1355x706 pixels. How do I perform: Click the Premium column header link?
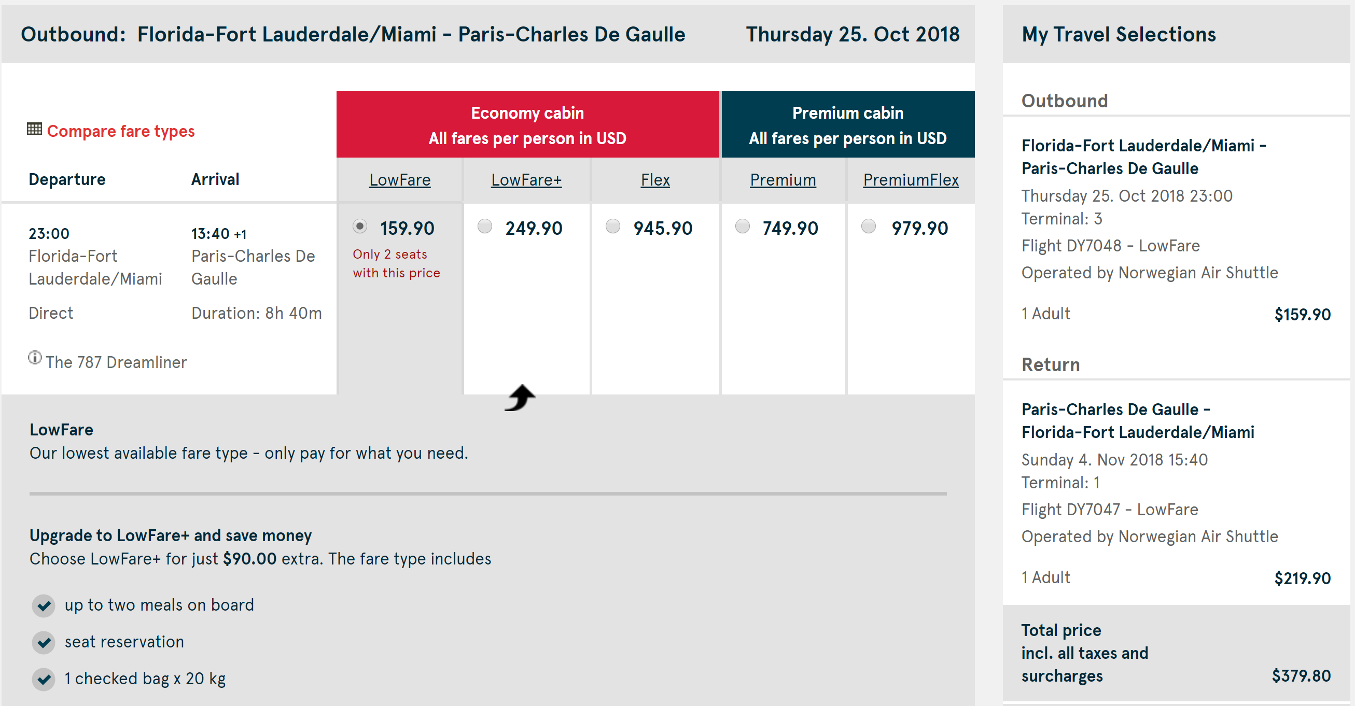pos(783,180)
